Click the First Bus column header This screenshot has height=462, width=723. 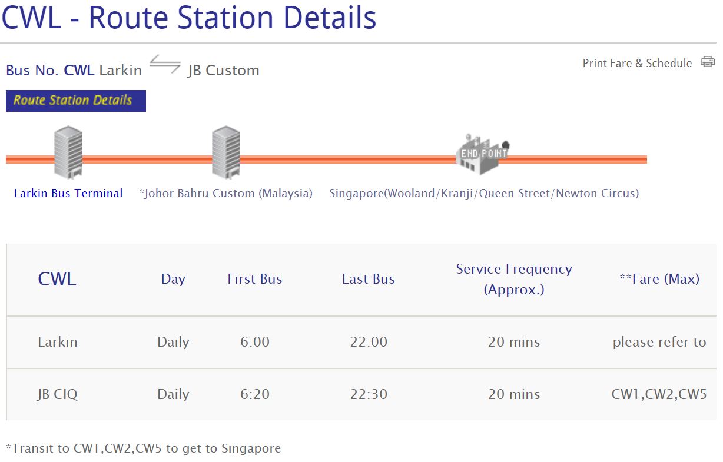tap(255, 279)
